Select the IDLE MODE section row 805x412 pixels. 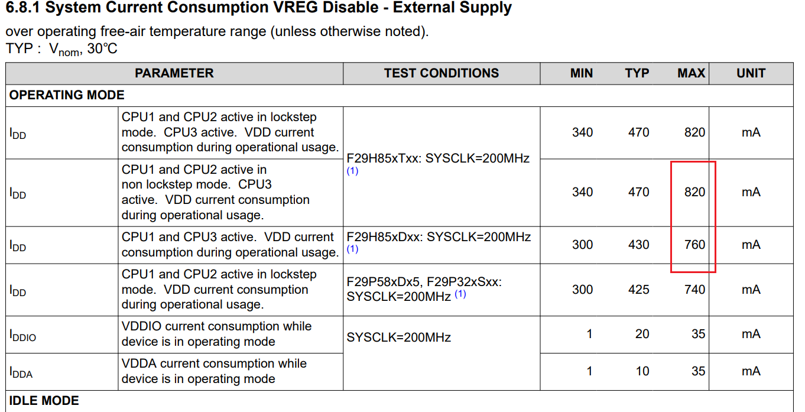pyautogui.click(x=400, y=401)
